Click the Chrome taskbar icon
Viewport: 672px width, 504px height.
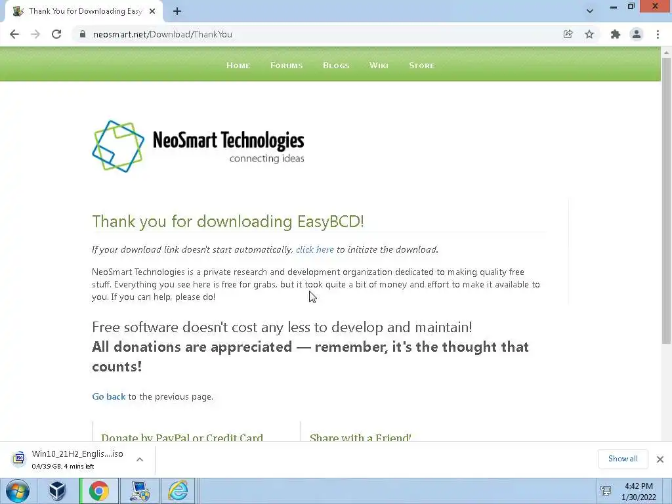tap(99, 491)
